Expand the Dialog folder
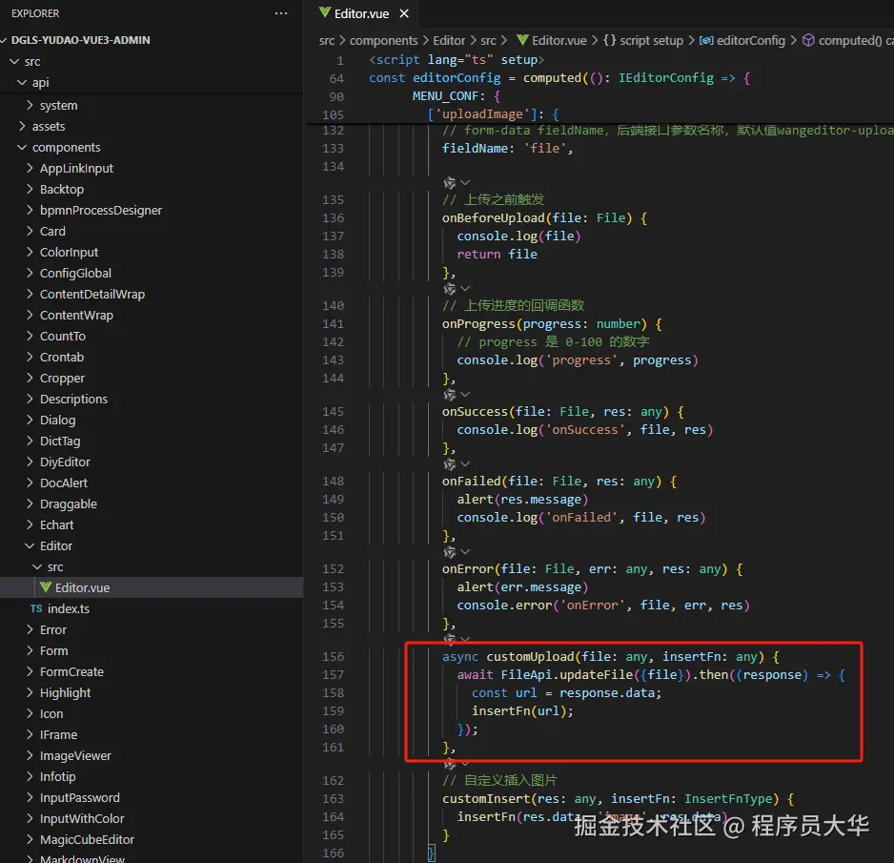This screenshot has width=894, height=863. [x=30, y=420]
